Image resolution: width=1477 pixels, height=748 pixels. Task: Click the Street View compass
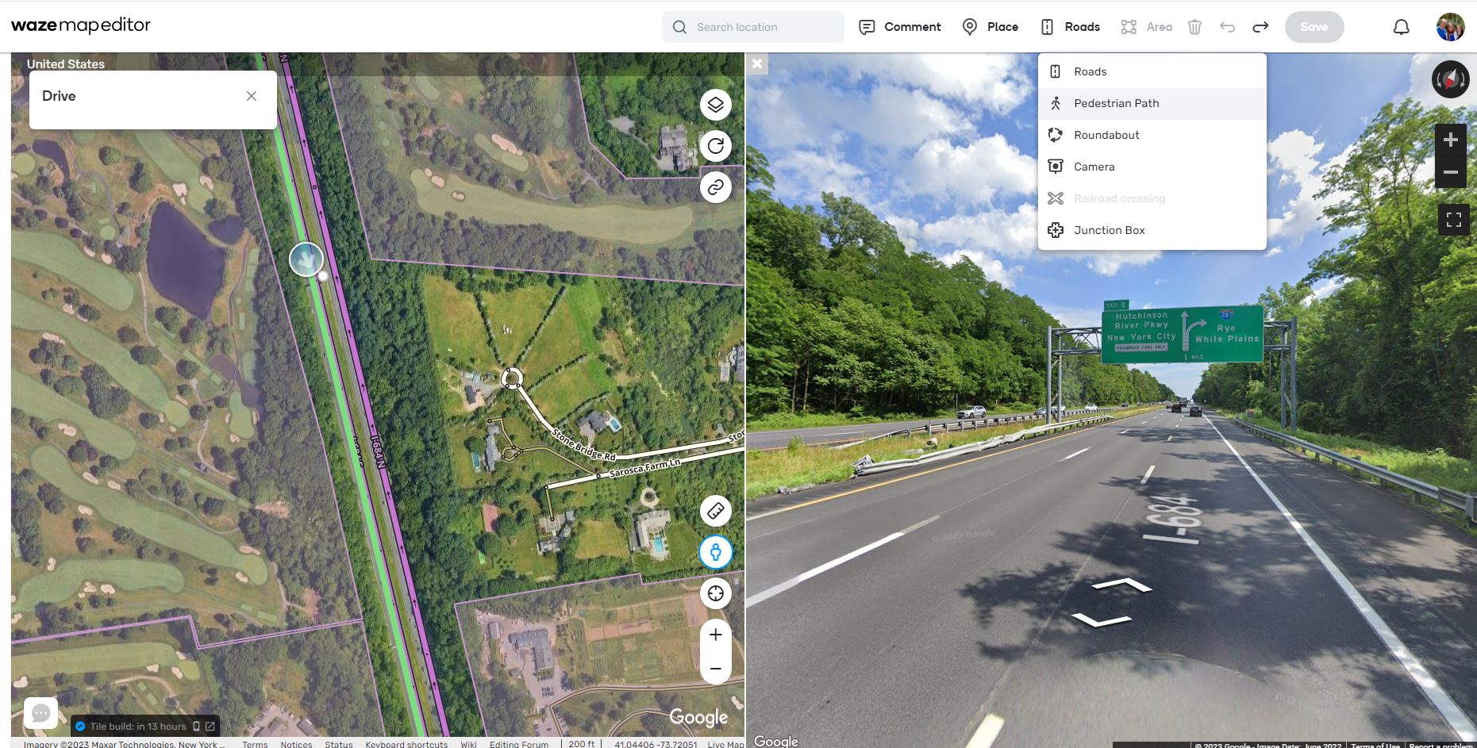[1450, 79]
